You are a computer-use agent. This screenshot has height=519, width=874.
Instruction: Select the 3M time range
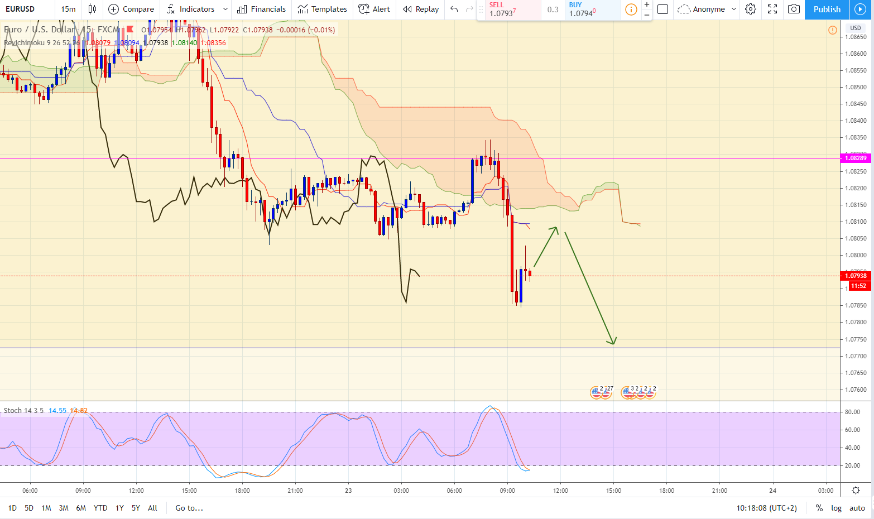[64, 508]
